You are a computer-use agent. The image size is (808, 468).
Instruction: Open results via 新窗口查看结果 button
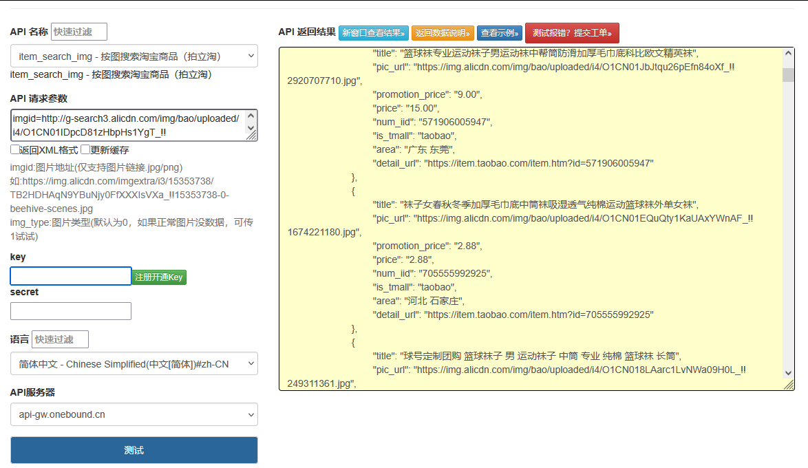coord(372,32)
